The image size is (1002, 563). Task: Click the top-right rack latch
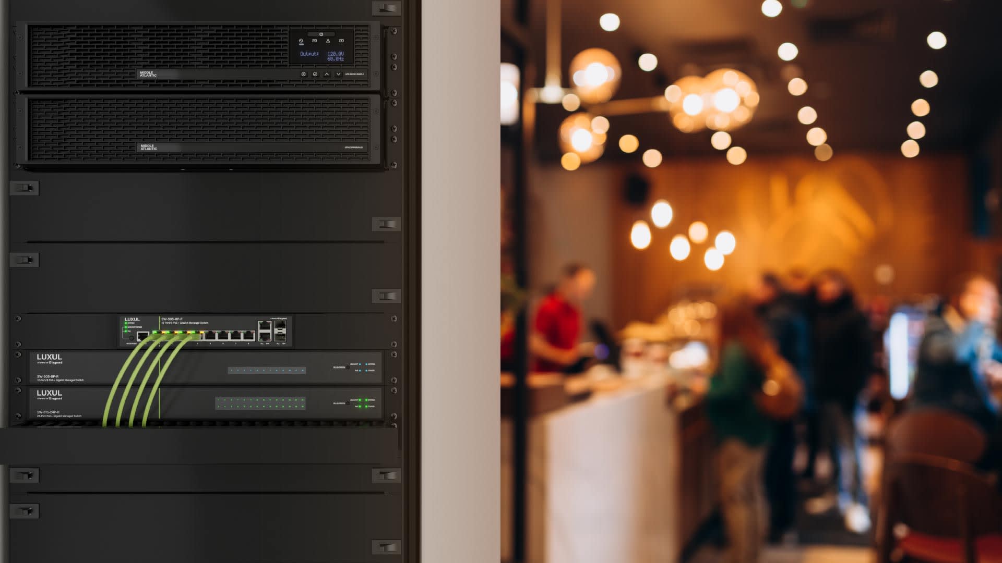point(387,8)
